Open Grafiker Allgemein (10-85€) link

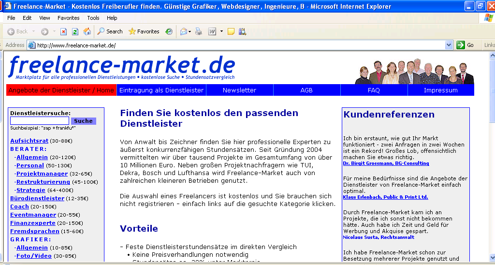click(x=32, y=248)
